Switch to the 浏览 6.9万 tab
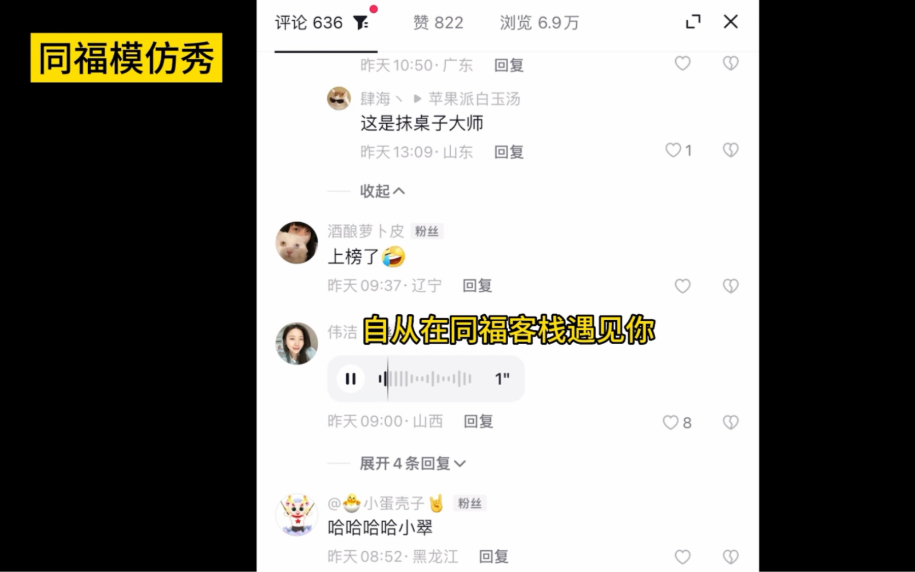915x572 pixels. [x=540, y=23]
